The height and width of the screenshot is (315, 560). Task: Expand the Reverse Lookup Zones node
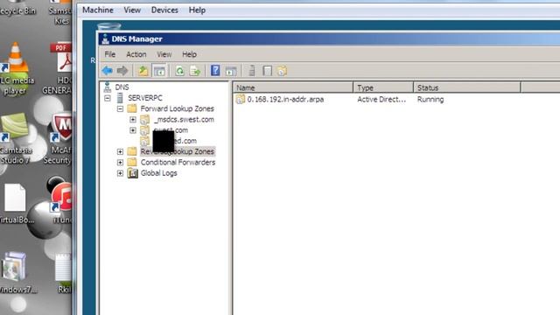120,151
